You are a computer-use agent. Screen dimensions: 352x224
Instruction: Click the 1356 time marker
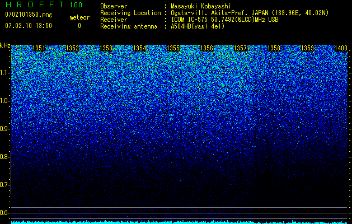206,48
